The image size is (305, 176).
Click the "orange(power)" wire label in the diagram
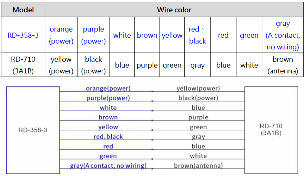tap(108, 89)
